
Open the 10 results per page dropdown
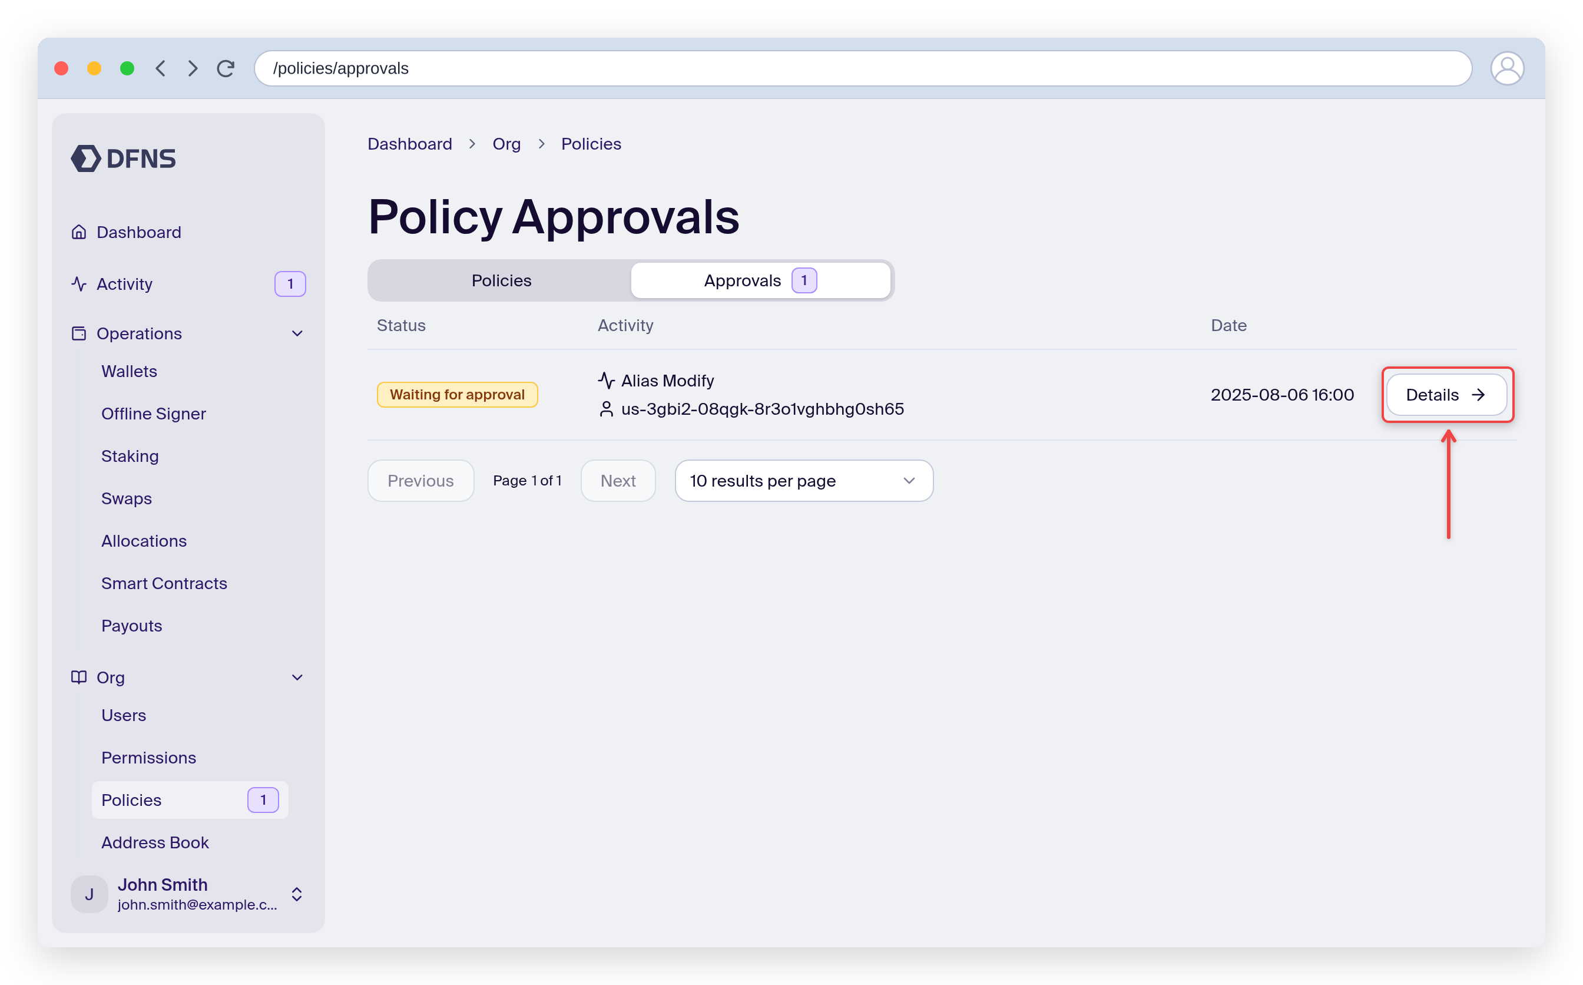[x=803, y=481]
